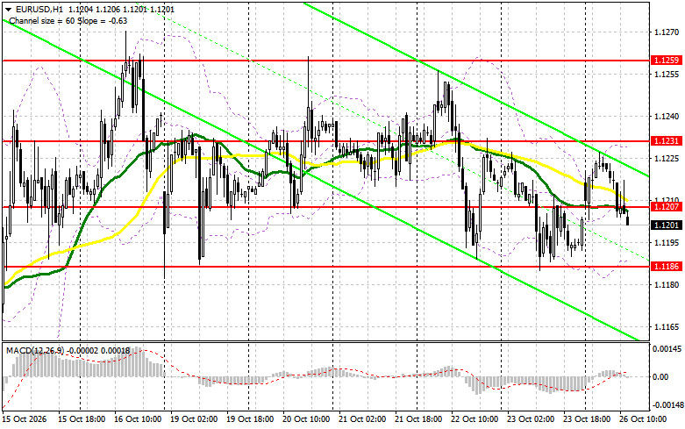Click the '16 Oct 10:00' time axis label
Viewport: 685px width, 429px height.
tap(138, 419)
